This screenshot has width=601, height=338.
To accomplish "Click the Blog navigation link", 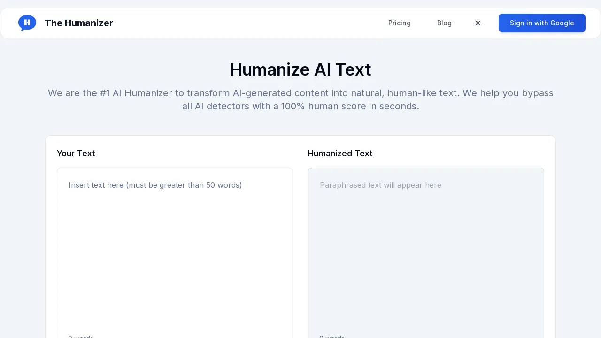I will (x=444, y=23).
